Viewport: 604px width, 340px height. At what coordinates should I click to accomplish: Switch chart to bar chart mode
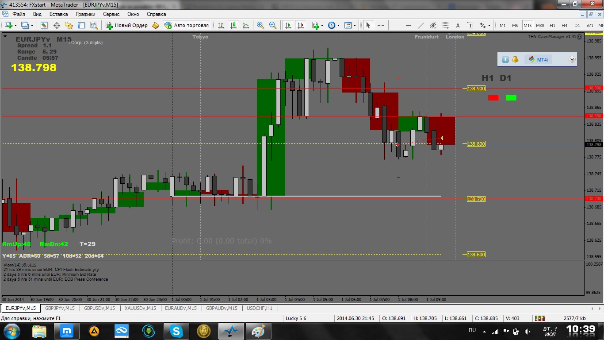pos(221,25)
